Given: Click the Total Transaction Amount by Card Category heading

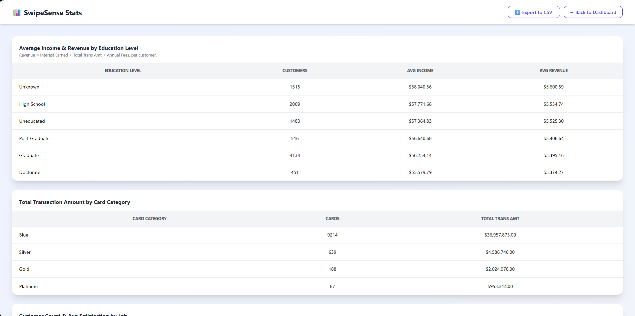Looking at the screenshot, I should [x=75, y=202].
